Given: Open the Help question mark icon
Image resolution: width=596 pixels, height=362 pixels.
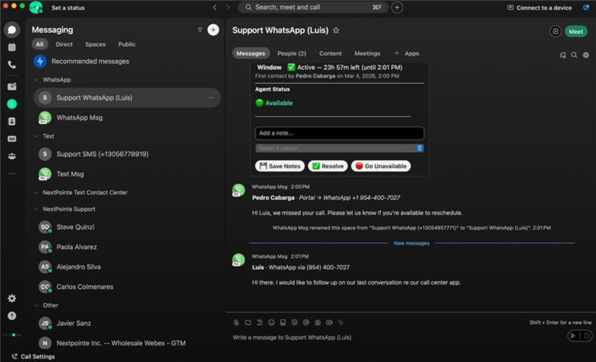Looking at the screenshot, I should click(12, 316).
